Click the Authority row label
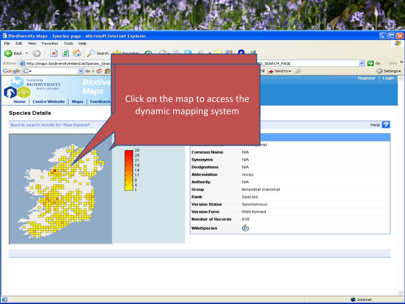This screenshot has height=304, width=405. 201,182
